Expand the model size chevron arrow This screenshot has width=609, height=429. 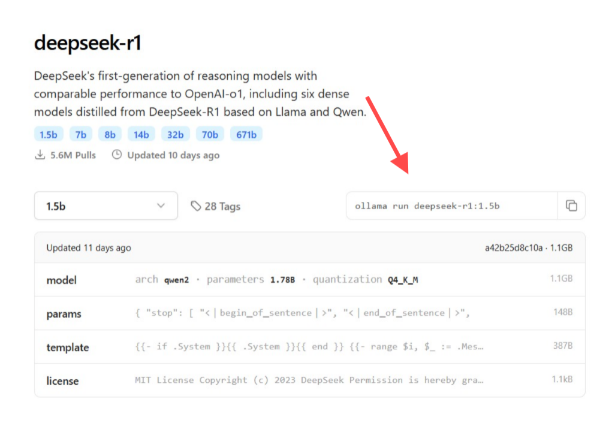[x=161, y=206]
